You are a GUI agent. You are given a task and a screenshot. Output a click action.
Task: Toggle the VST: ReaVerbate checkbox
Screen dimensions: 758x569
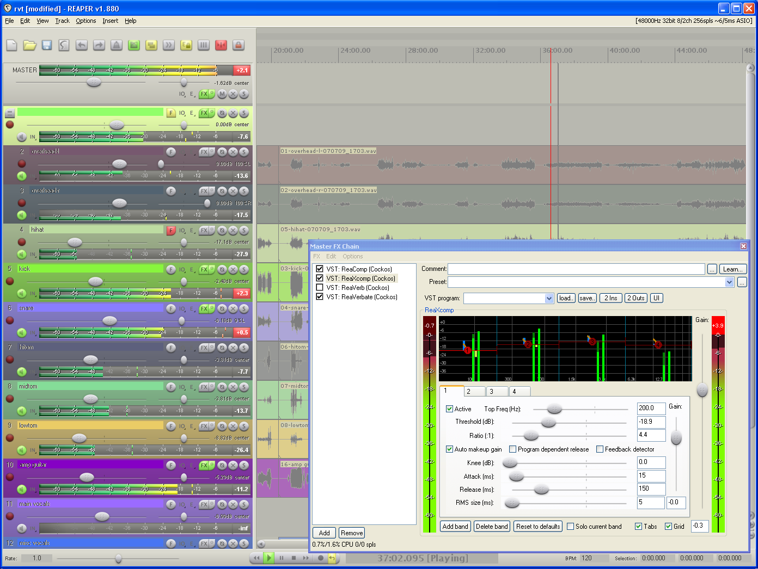320,296
